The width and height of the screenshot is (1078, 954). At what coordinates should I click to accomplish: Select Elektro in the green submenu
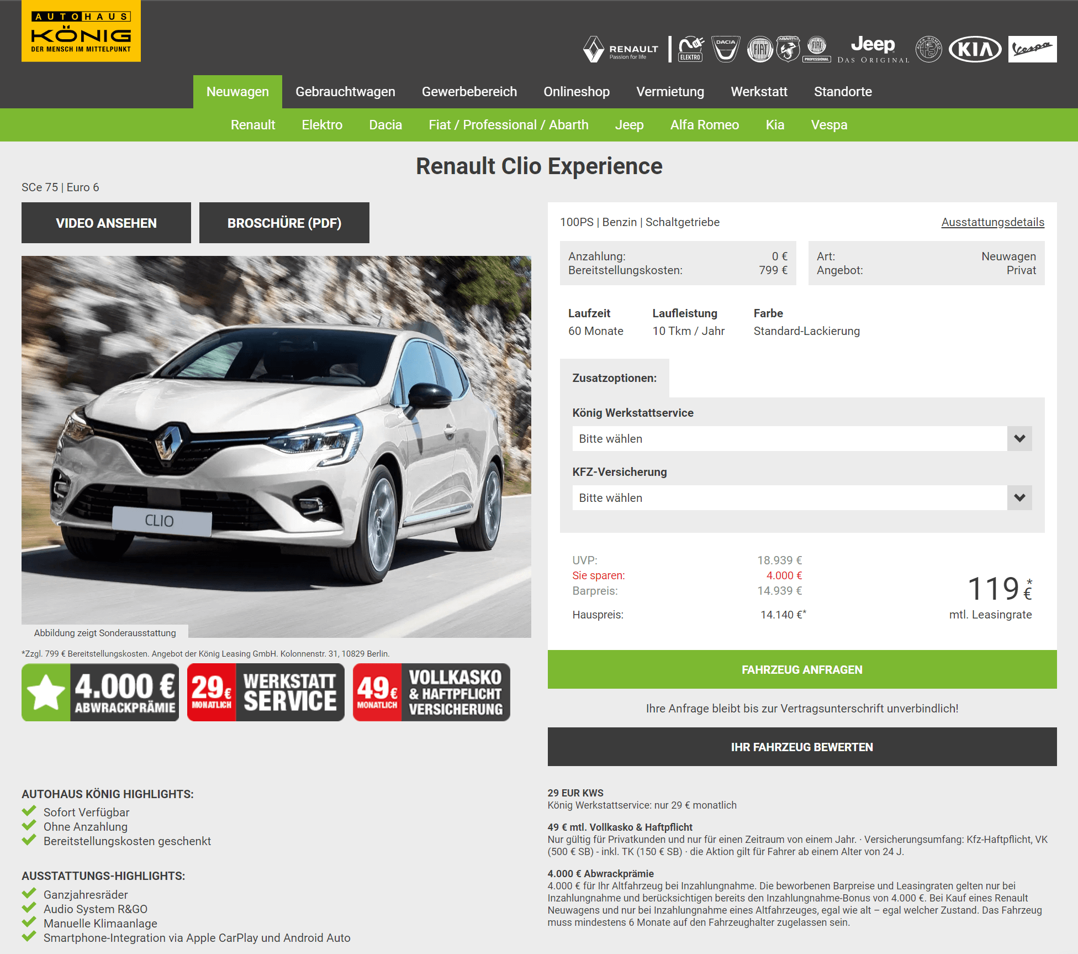[x=322, y=125]
